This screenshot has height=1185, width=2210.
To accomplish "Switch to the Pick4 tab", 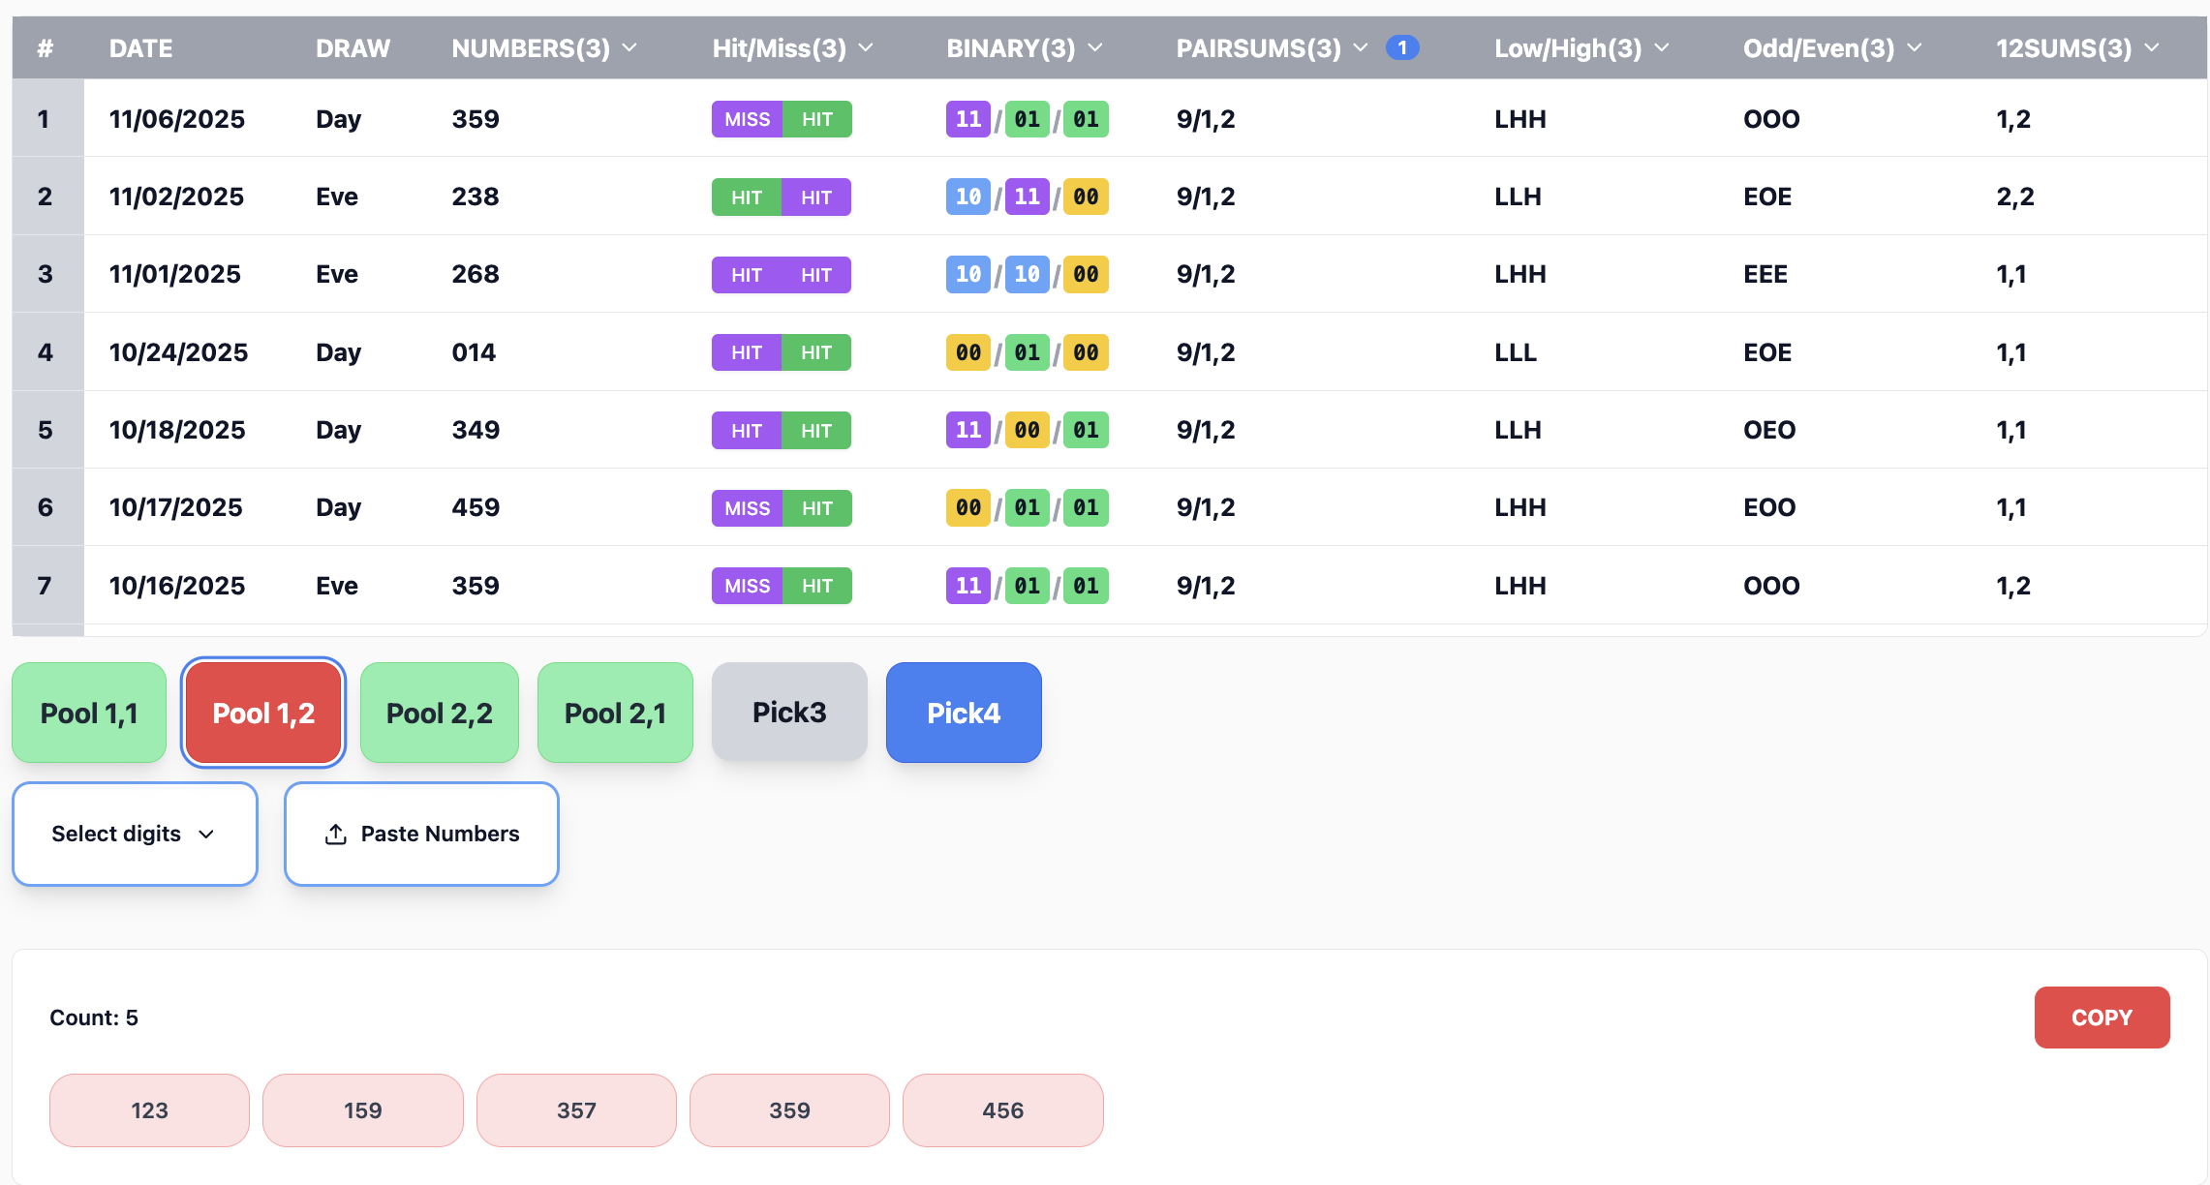I will click(963, 714).
